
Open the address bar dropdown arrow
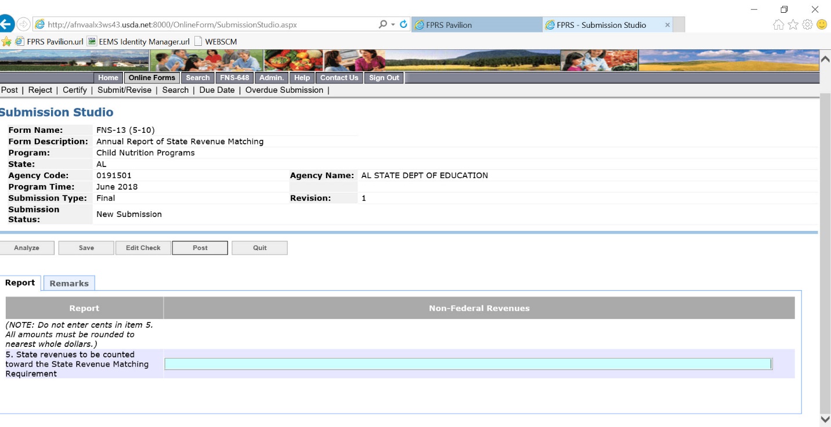tap(393, 24)
